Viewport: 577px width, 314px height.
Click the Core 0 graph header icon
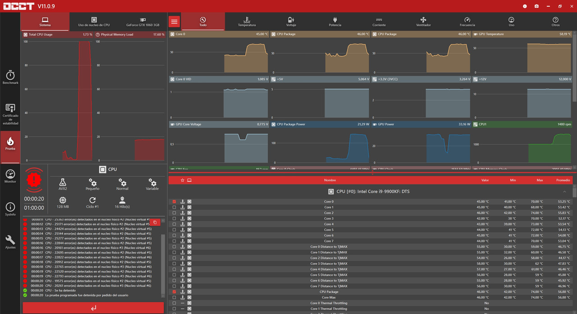[x=172, y=34]
